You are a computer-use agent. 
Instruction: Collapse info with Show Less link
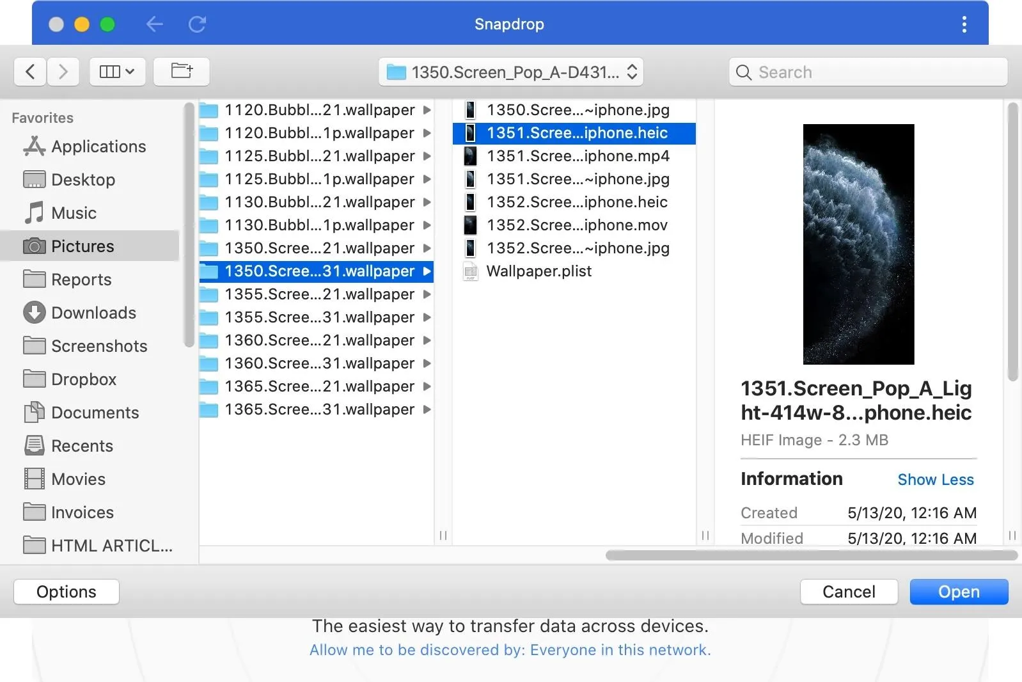coord(936,480)
